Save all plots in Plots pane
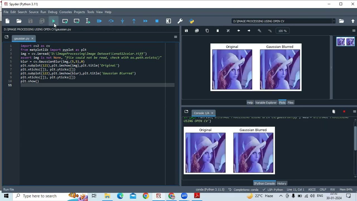 [x=197, y=31]
